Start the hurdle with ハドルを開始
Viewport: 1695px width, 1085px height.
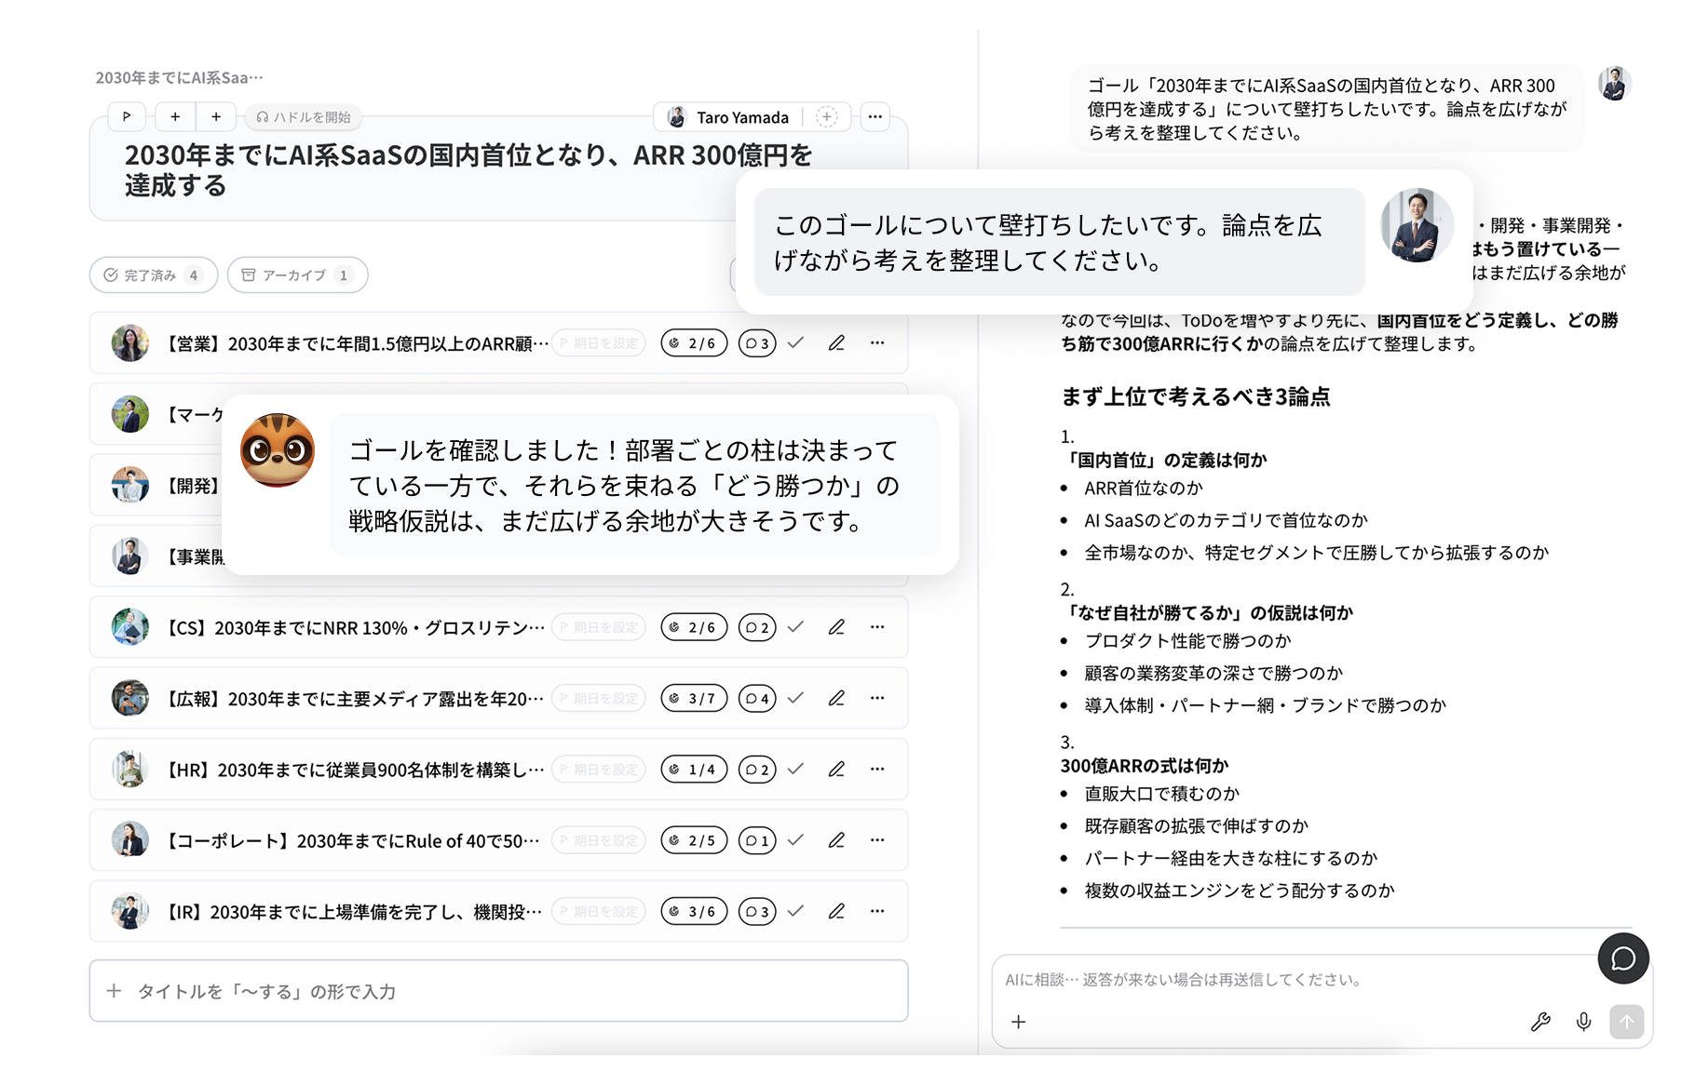click(304, 116)
